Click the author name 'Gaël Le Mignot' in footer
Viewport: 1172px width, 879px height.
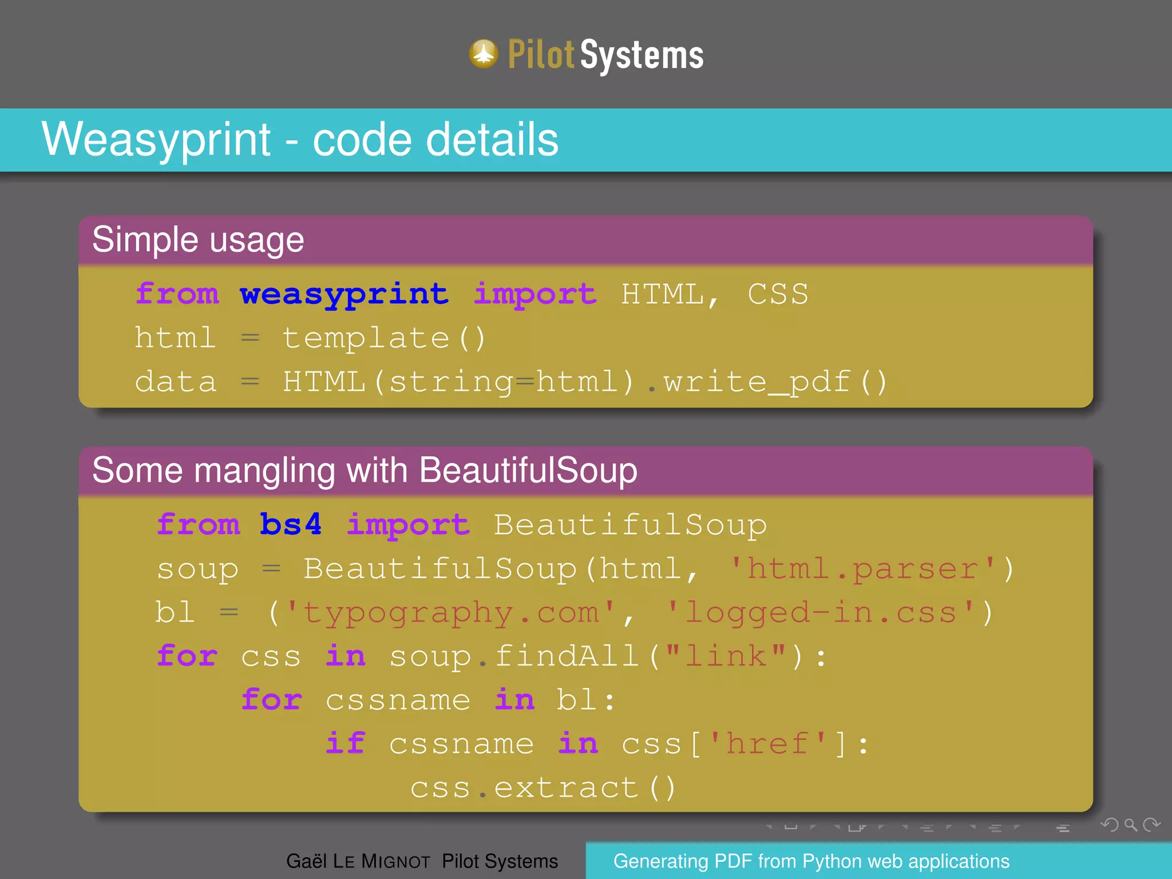358,861
